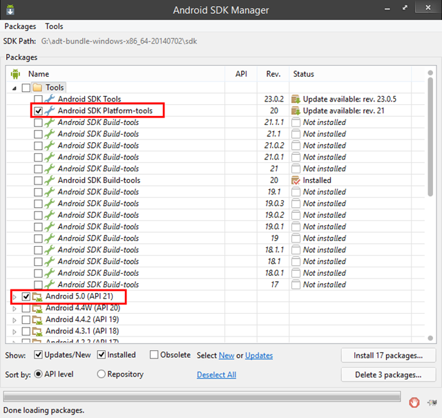Check the Build-tools rev 21.1.1 checkbox
This screenshot has height=418, width=442.
point(38,122)
